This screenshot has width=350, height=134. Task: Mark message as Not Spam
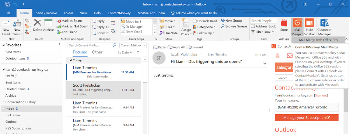point(72,26)
